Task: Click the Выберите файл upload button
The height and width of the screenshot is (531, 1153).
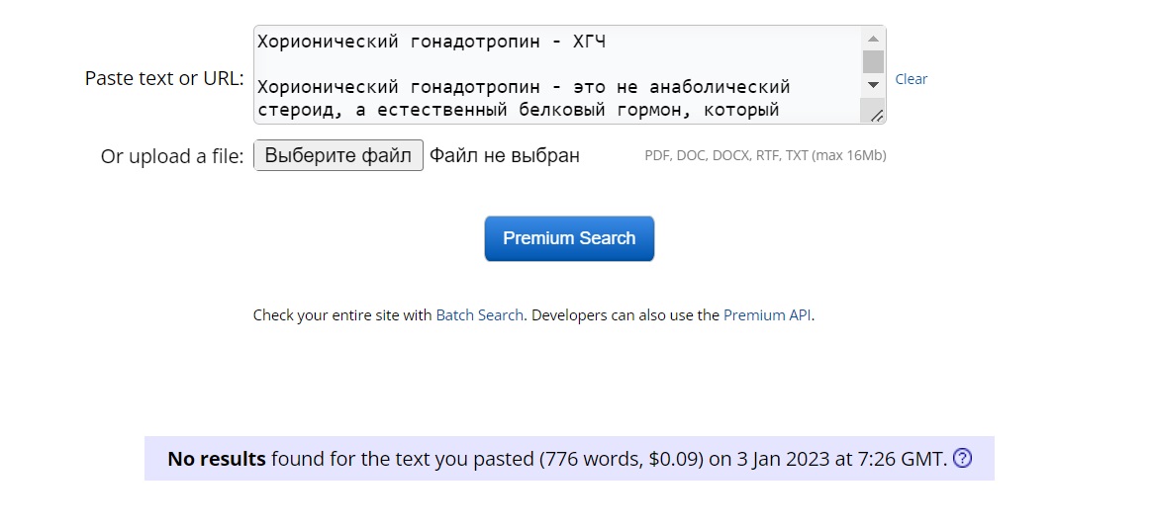Action: 338,155
